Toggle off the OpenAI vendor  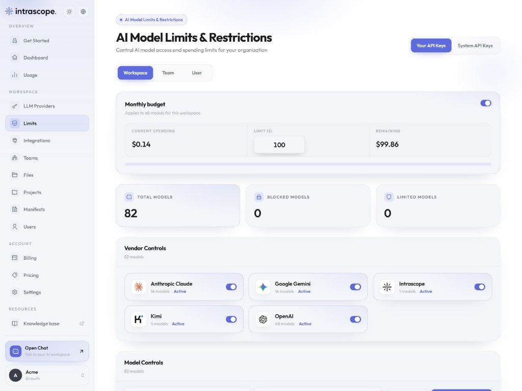click(355, 320)
